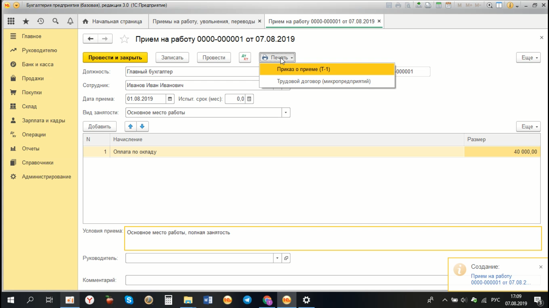Click Провести и закрыть button
This screenshot has height=308, width=549.
pos(115,57)
